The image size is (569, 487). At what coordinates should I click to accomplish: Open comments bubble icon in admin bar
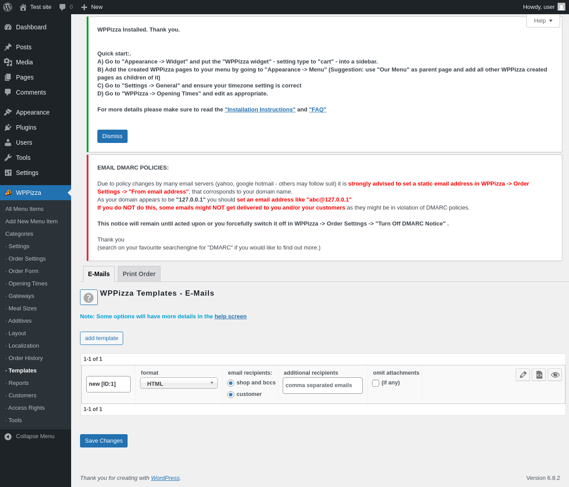pos(63,7)
